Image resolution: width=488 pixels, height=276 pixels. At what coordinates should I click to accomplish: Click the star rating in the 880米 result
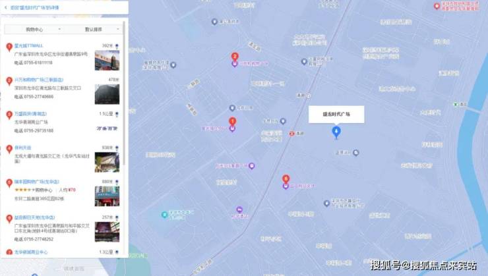coord(24,190)
